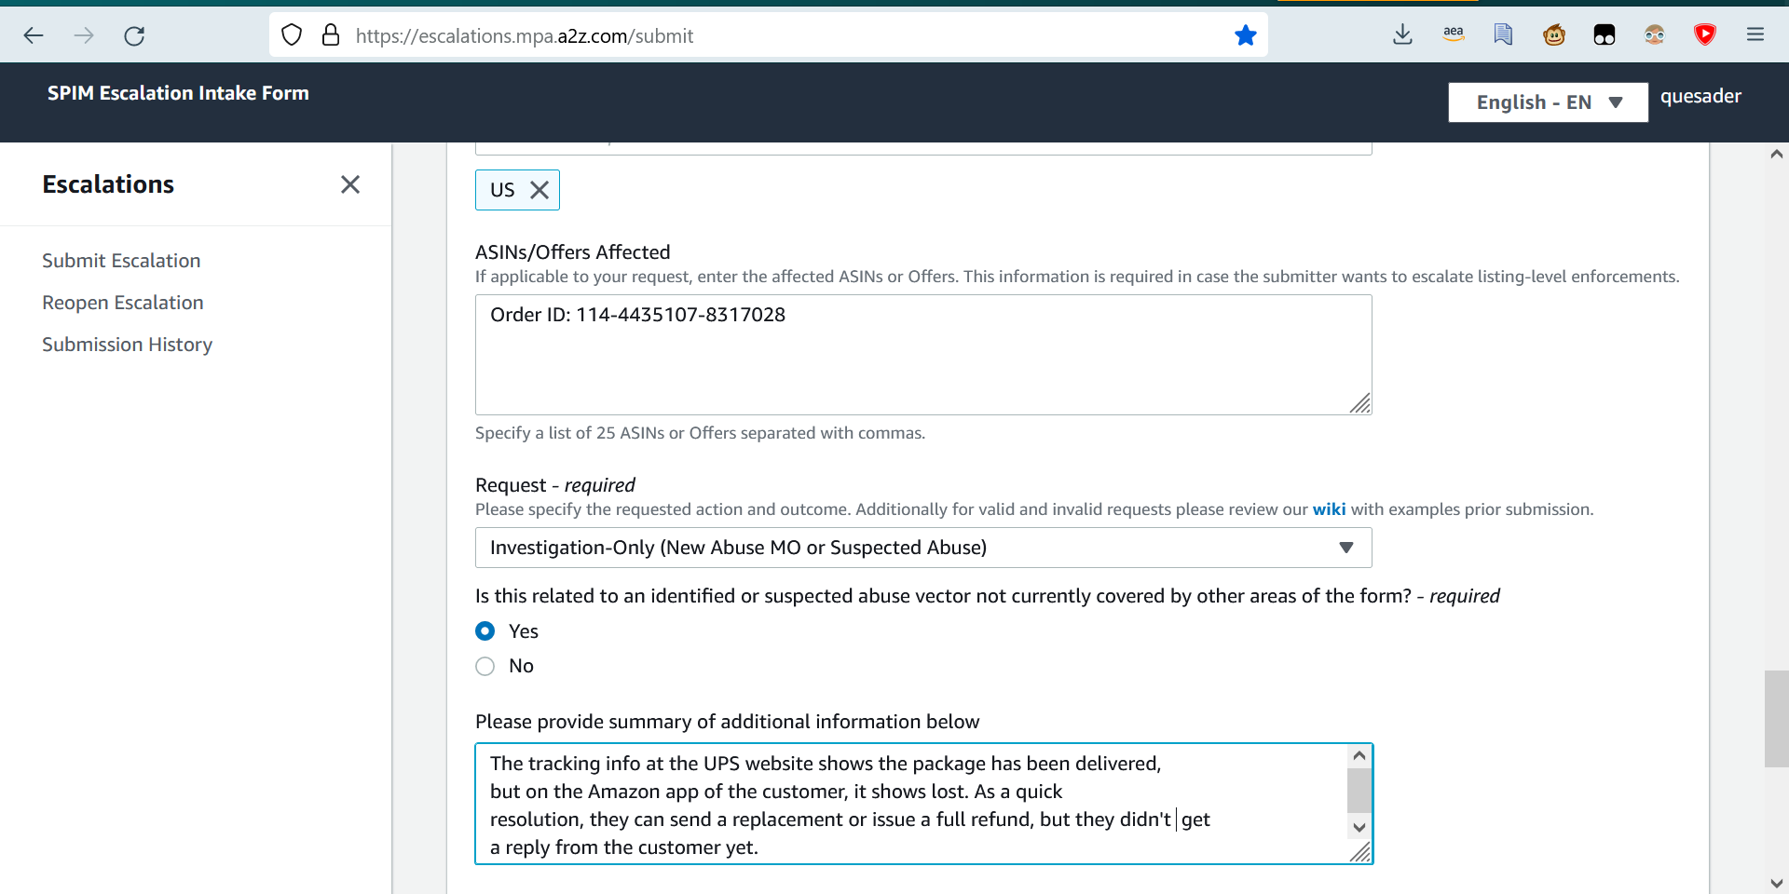Open the wiki link for request examples
This screenshot has width=1789, height=894.
[x=1329, y=509]
